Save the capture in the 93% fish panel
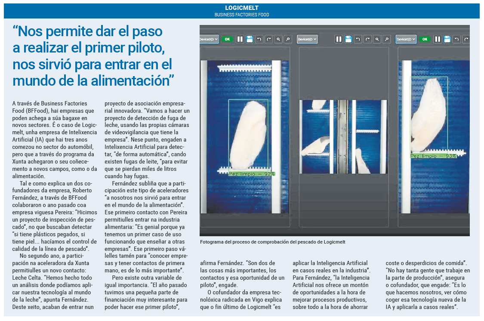484x321 pixels. [447, 39]
